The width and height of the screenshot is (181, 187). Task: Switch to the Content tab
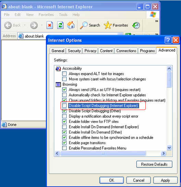pos(106,51)
